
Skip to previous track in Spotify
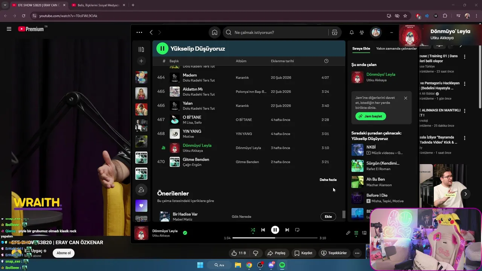point(263,230)
